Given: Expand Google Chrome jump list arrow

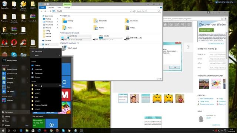Looking at the screenshot, I should click(x=28, y=69).
